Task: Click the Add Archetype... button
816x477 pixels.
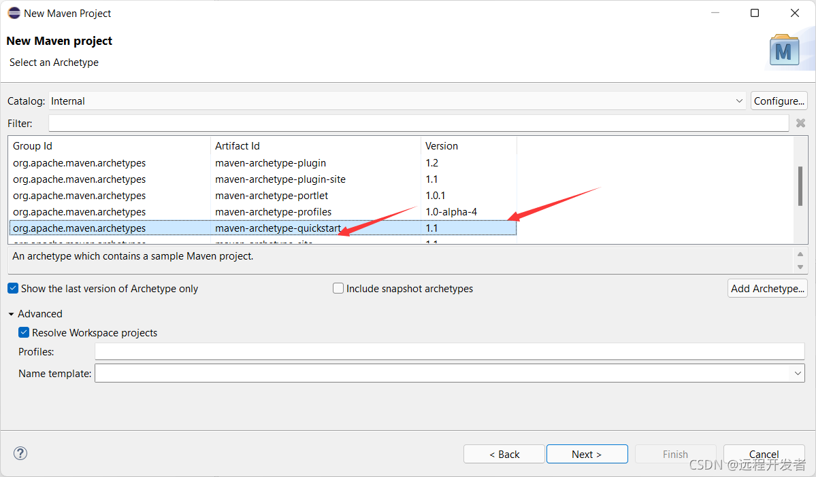Action: pyautogui.click(x=768, y=288)
